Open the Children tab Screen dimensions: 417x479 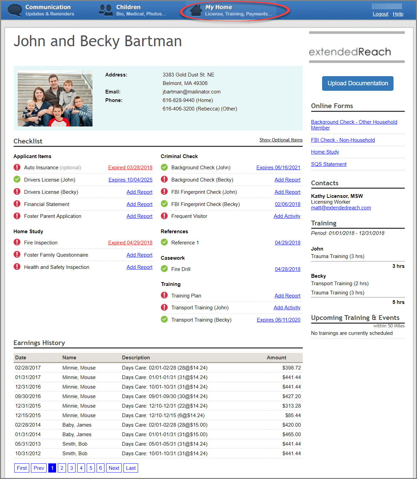click(132, 10)
